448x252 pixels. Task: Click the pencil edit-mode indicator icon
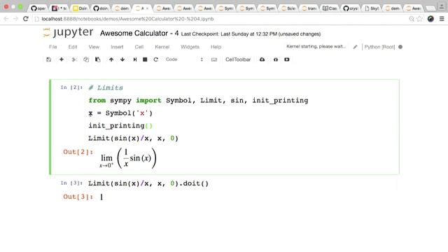(x=355, y=47)
